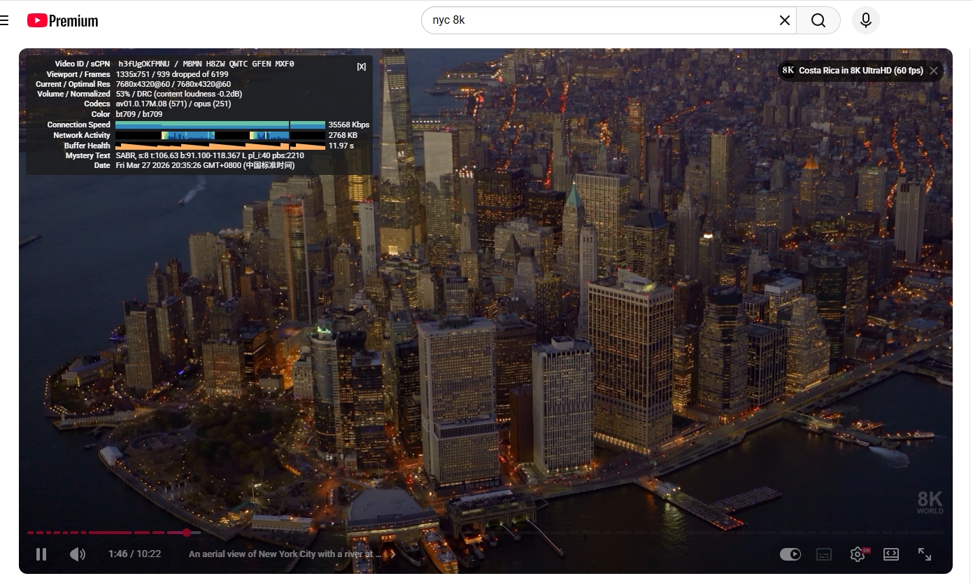This screenshot has height=583, width=973.
Task: Open the video settings gear
Action: tap(857, 554)
